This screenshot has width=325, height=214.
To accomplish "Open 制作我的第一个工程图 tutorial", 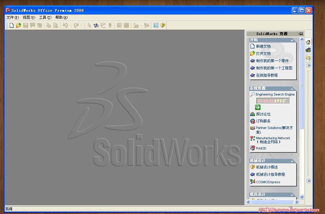I will coord(274,68).
